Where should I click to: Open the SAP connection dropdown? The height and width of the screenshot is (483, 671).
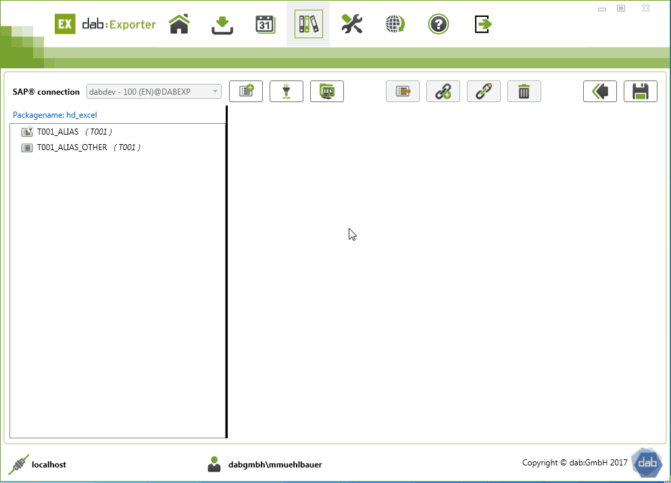[x=154, y=92]
